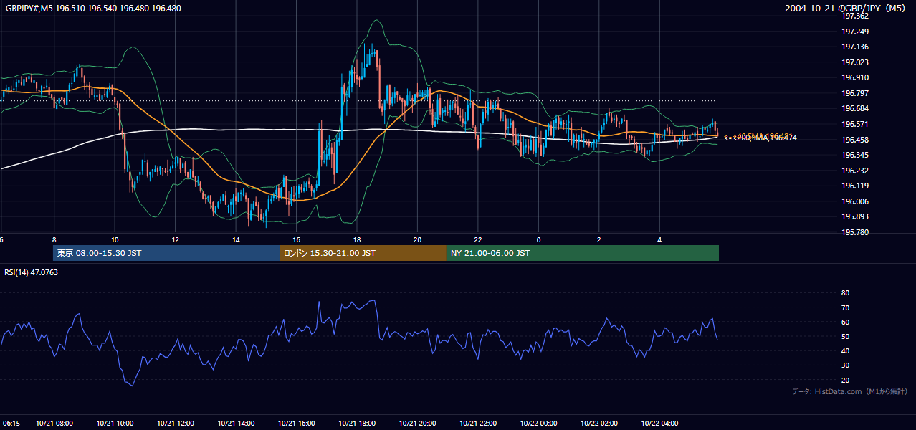This screenshot has width=916, height=430.
Task: Click price axis label 196.458
Action: [854, 140]
